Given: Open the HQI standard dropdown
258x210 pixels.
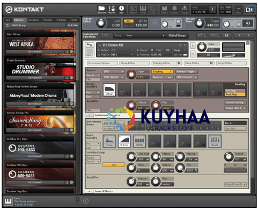Looking at the screenshot, I should coord(187,77).
